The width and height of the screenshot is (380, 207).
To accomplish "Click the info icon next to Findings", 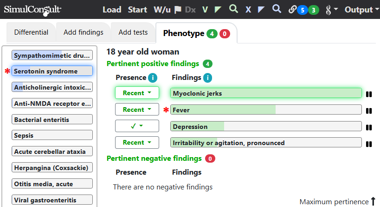I will [207, 78].
